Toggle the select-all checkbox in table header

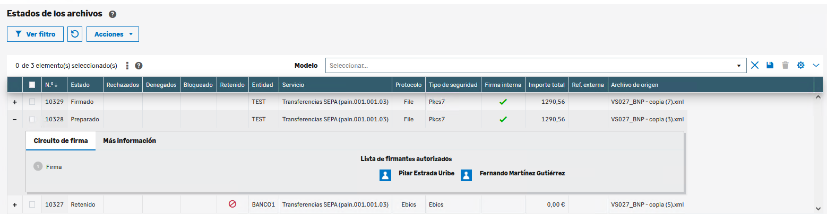coord(32,85)
